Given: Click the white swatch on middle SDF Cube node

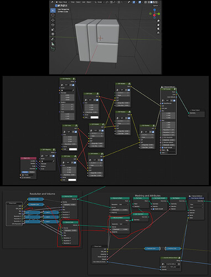Looking at the screenshot, I should click(x=73, y=149).
